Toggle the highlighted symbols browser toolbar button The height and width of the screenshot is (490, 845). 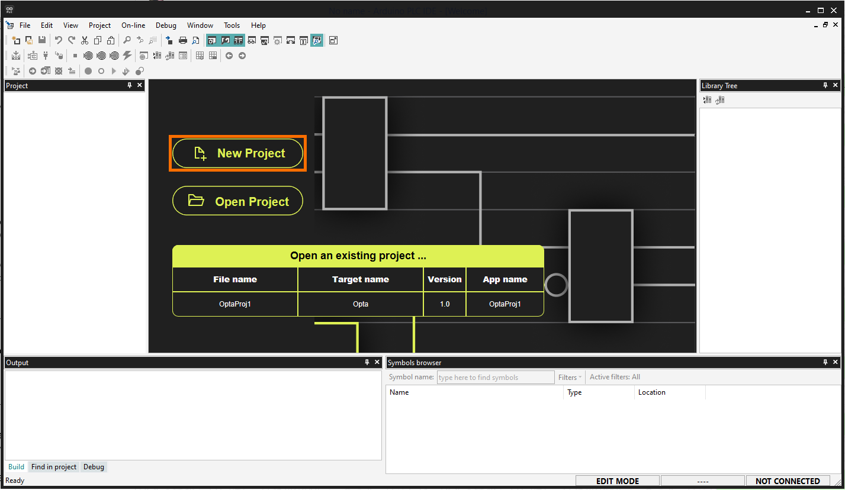click(x=317, y=40)
